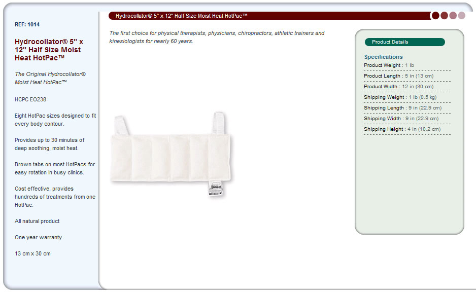The height and width of the screenshot is (295, 476).
Task: Click the maroon Hydrocollator header bar title
Action: pyautogui.click(x=182, y=16)
